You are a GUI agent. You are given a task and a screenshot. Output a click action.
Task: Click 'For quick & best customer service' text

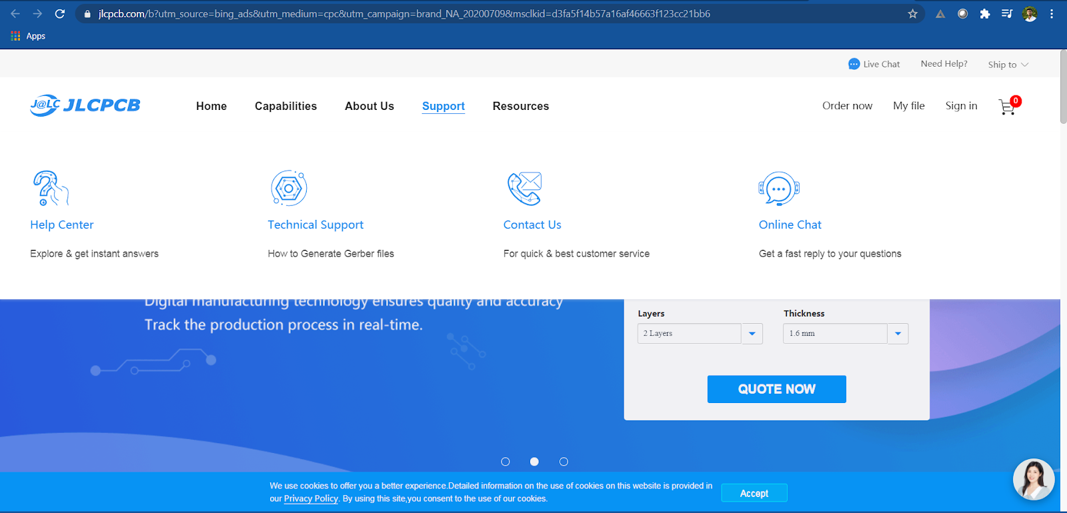click(x=576, y=254)
